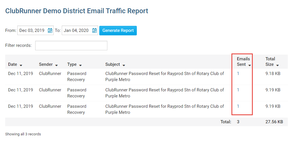Click the To date field Jan 04, 2020

[x=76, y=30]
